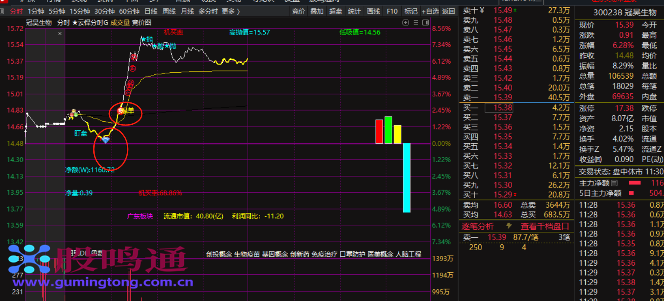
Task: Toggle the side panel layout icon
Action: (x=425, y=22)
